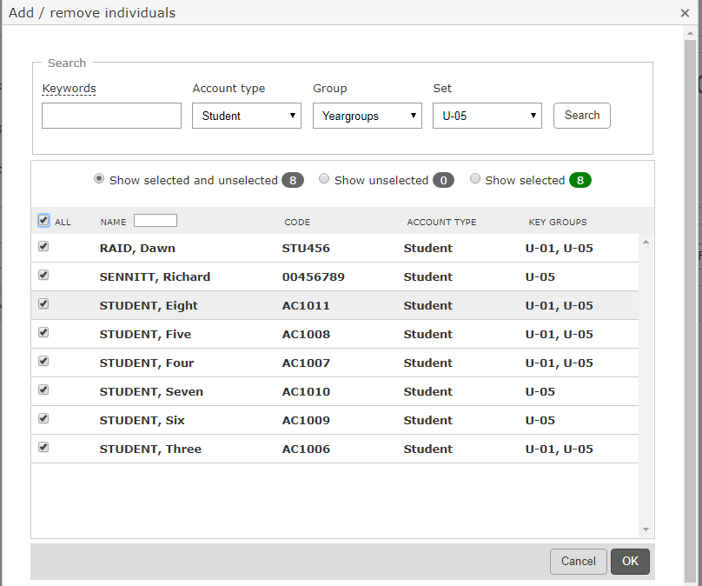Expand the Group Yeargroups dropdown
Screen dimensions: 702x586
367,116
